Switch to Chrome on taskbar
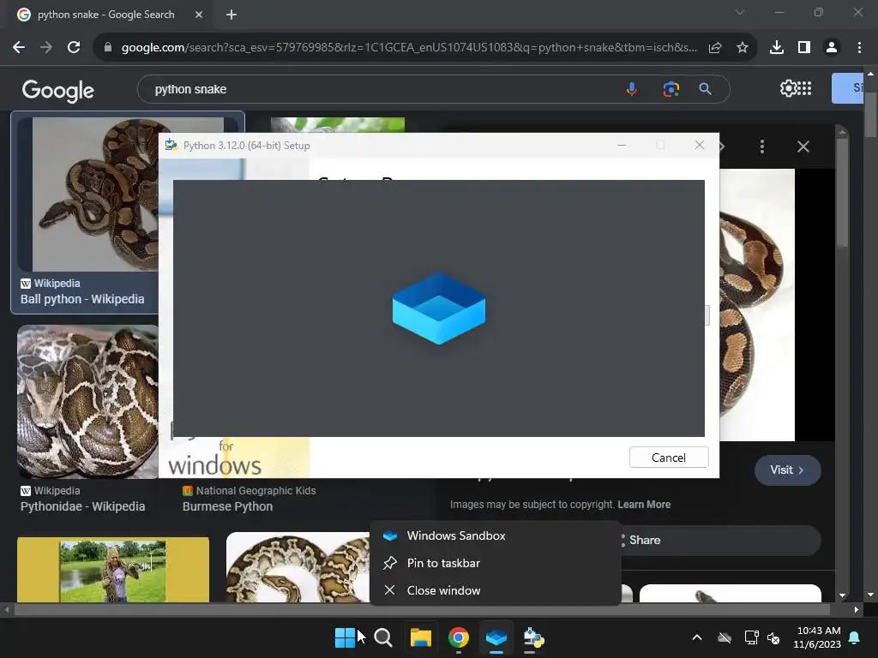The width and height of the screenshot is (878, 658). (x=459, y=637)
